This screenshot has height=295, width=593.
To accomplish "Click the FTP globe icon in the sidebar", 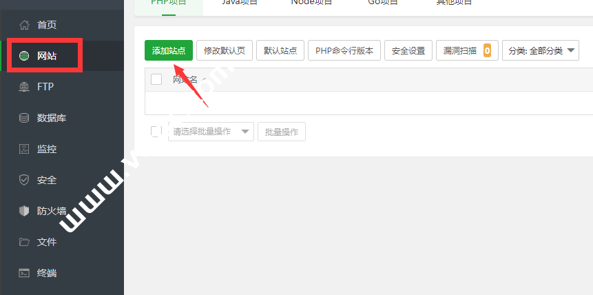I will point(24,87).
